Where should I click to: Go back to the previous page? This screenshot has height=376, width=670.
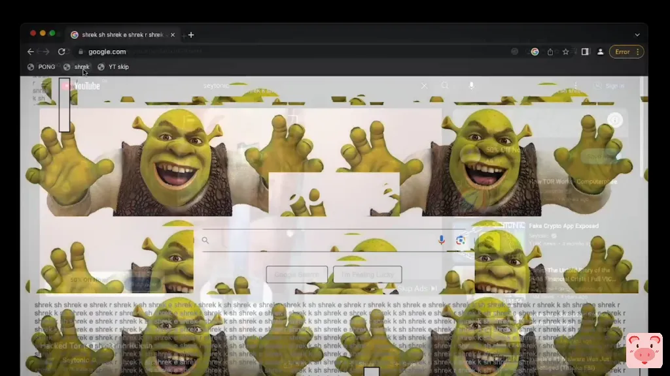coord(30,52)
